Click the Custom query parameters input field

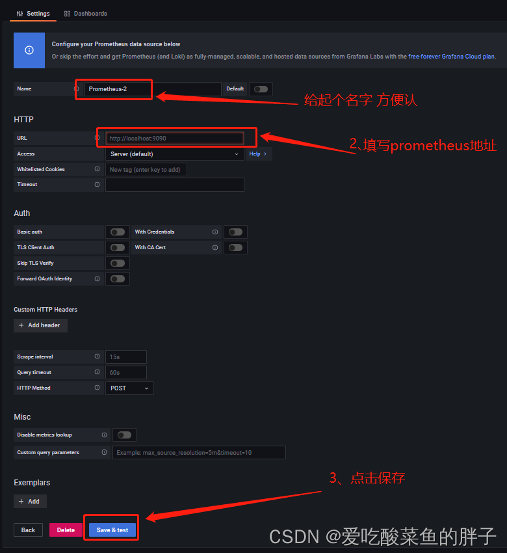[199, 453]
